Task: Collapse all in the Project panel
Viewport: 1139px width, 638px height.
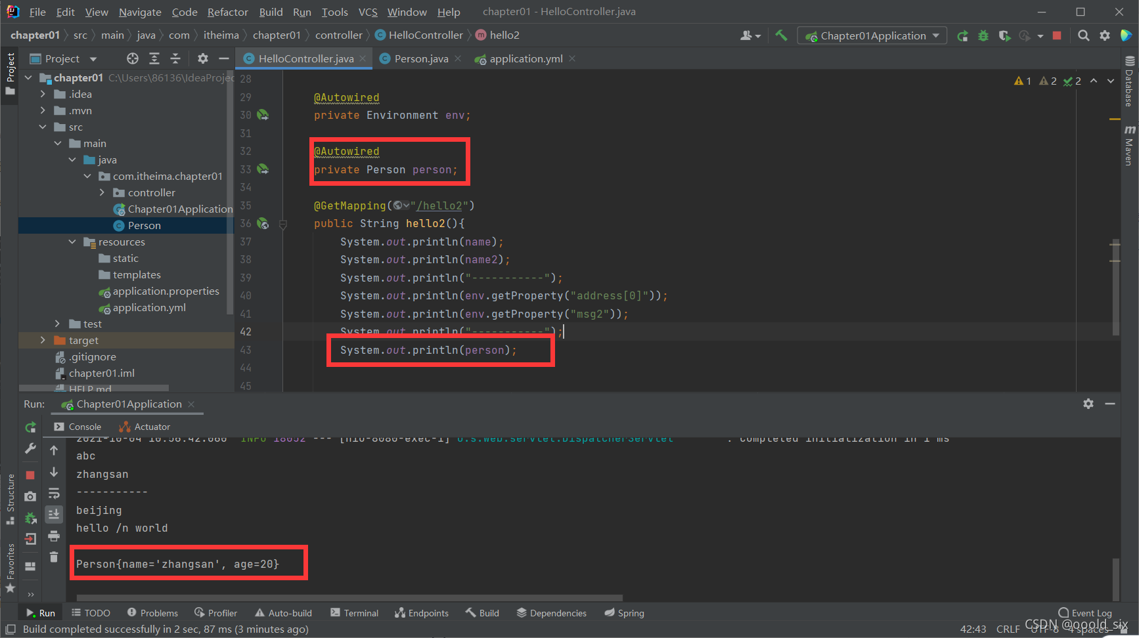Action: coord(175,58)
